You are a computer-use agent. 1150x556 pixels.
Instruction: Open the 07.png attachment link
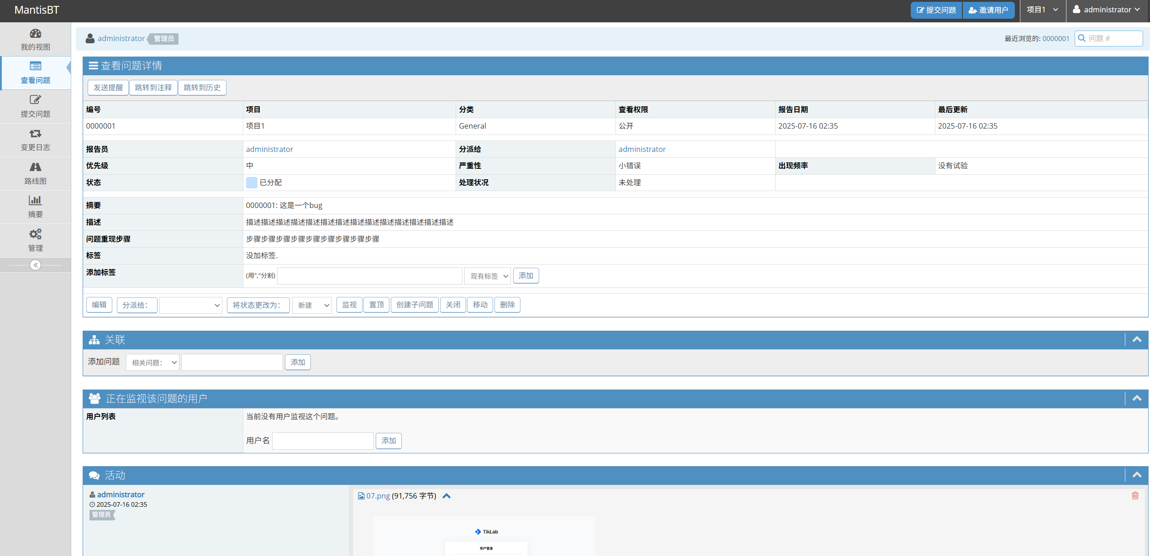[x=378, y=496]
